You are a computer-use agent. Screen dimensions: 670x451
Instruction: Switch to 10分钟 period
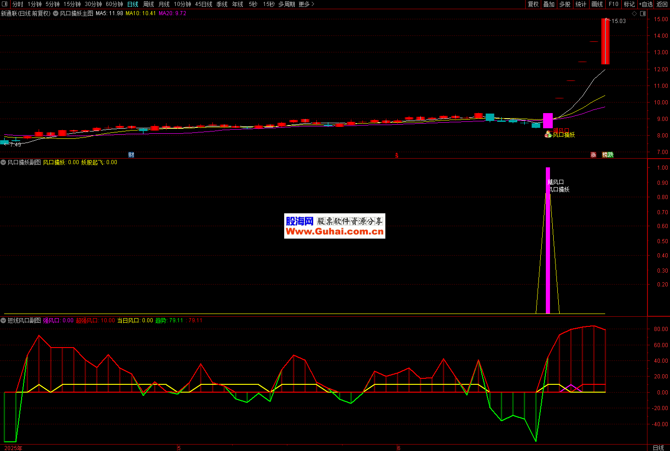pyautogui.click(x=183, y=4)
